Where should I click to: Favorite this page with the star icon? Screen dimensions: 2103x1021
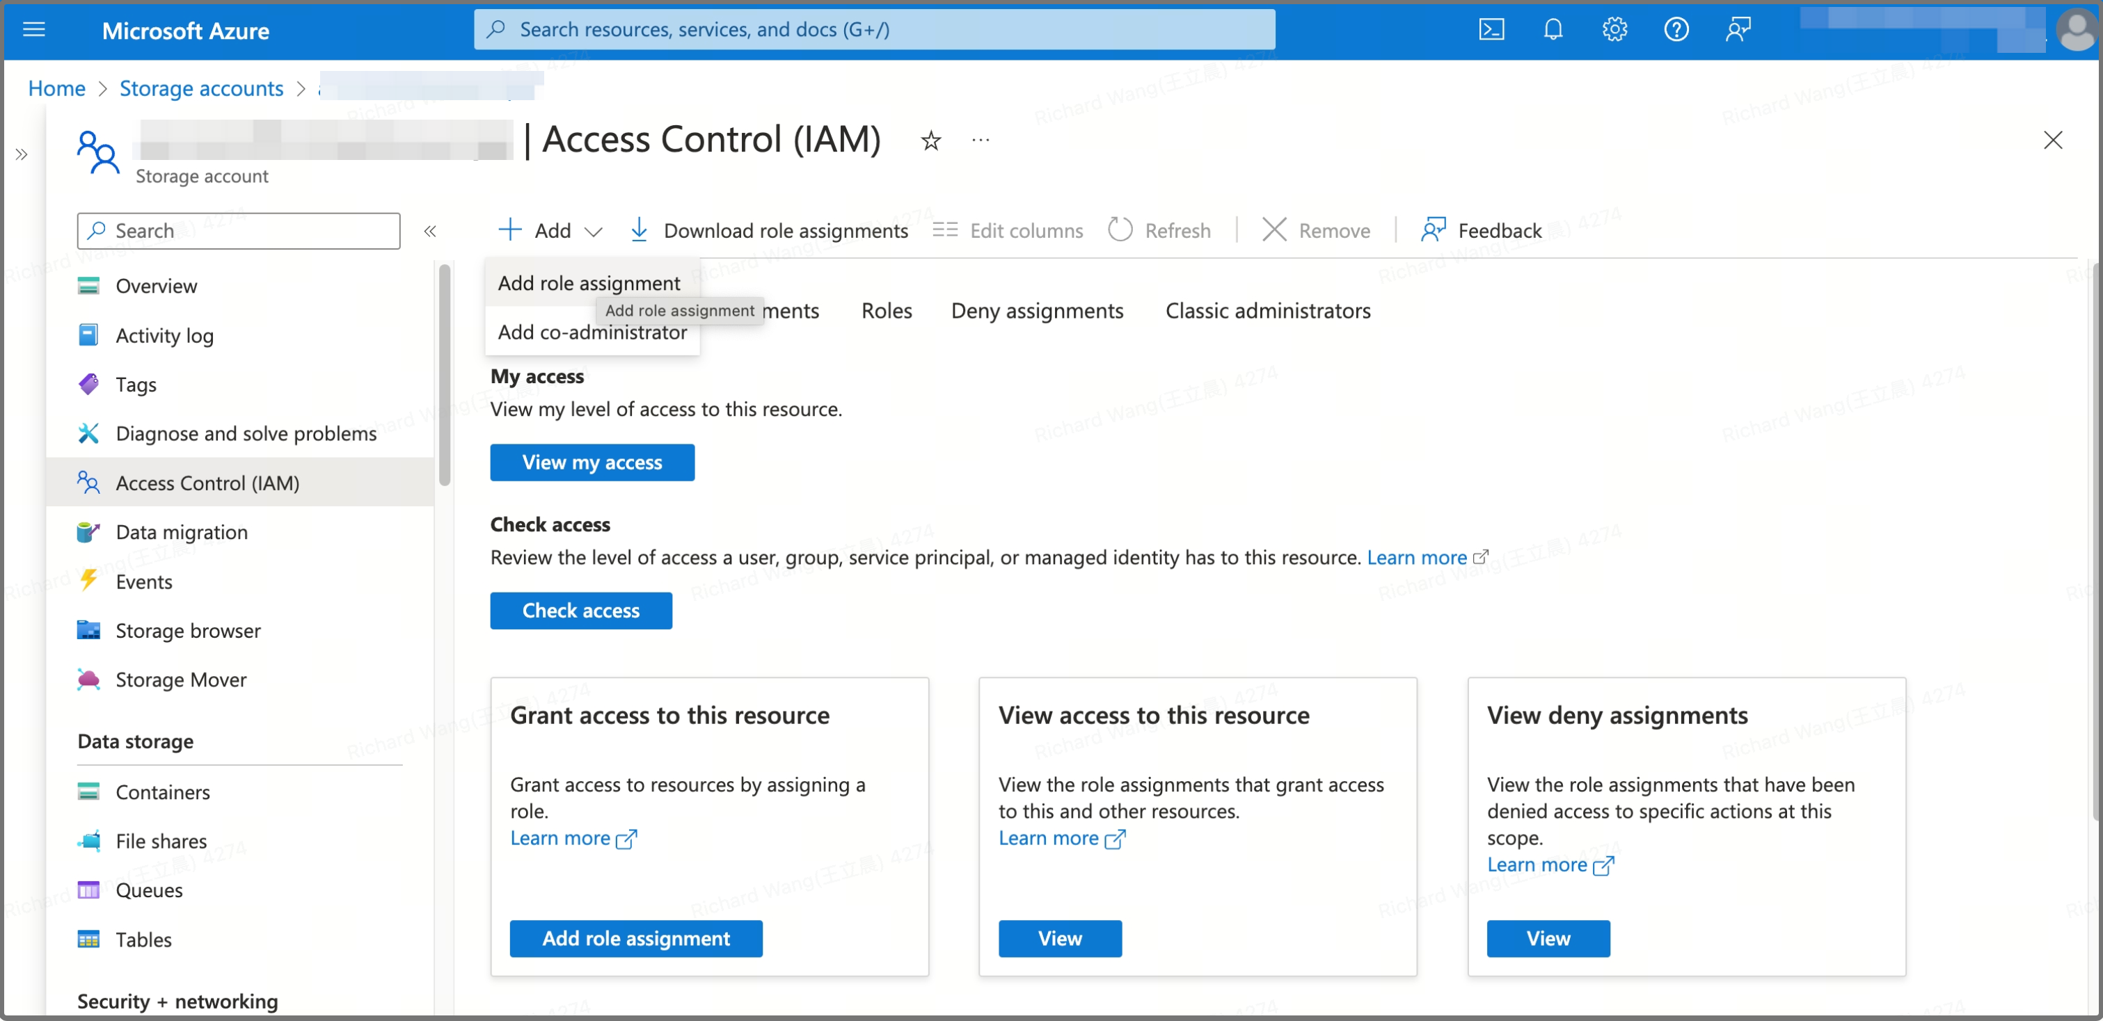(930, 141)
